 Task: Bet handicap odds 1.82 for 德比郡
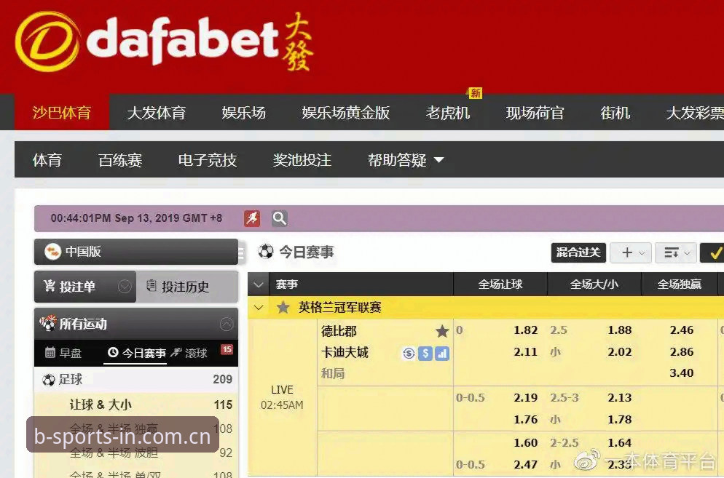coord(525,330)
